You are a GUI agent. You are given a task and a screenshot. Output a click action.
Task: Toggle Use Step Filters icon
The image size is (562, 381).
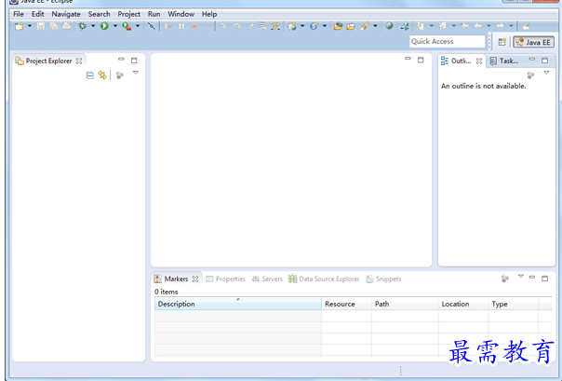[275, 26]
